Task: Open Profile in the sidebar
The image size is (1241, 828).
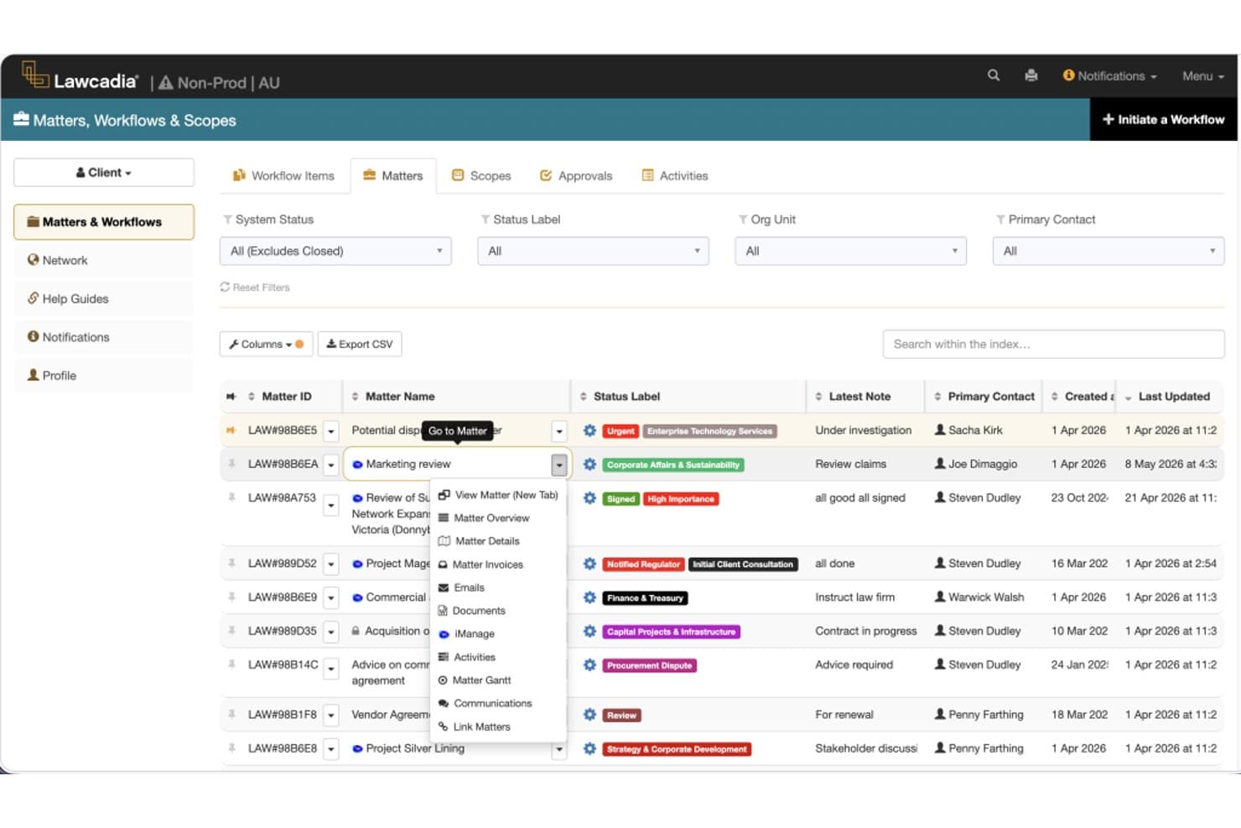Action: [x=104, y=376]
